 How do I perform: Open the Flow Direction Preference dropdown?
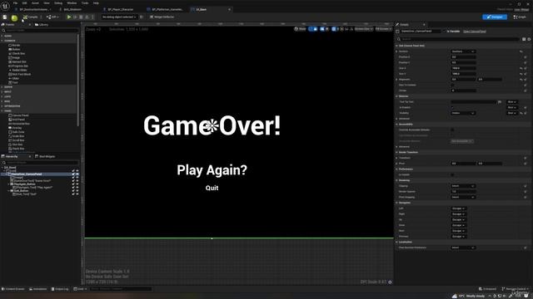(463, 248)
